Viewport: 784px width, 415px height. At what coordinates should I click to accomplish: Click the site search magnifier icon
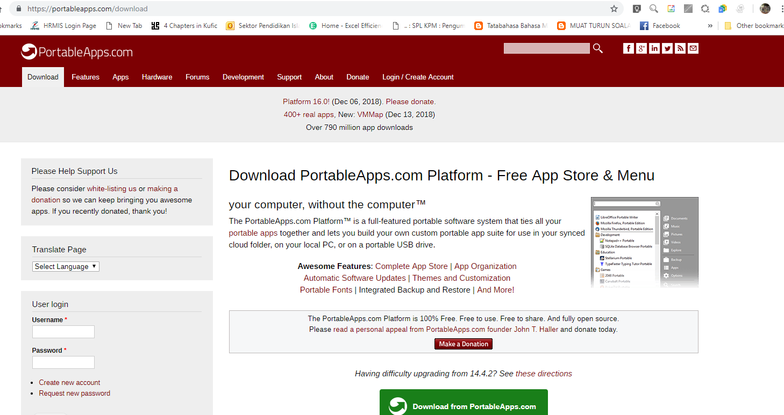(598, 49)
